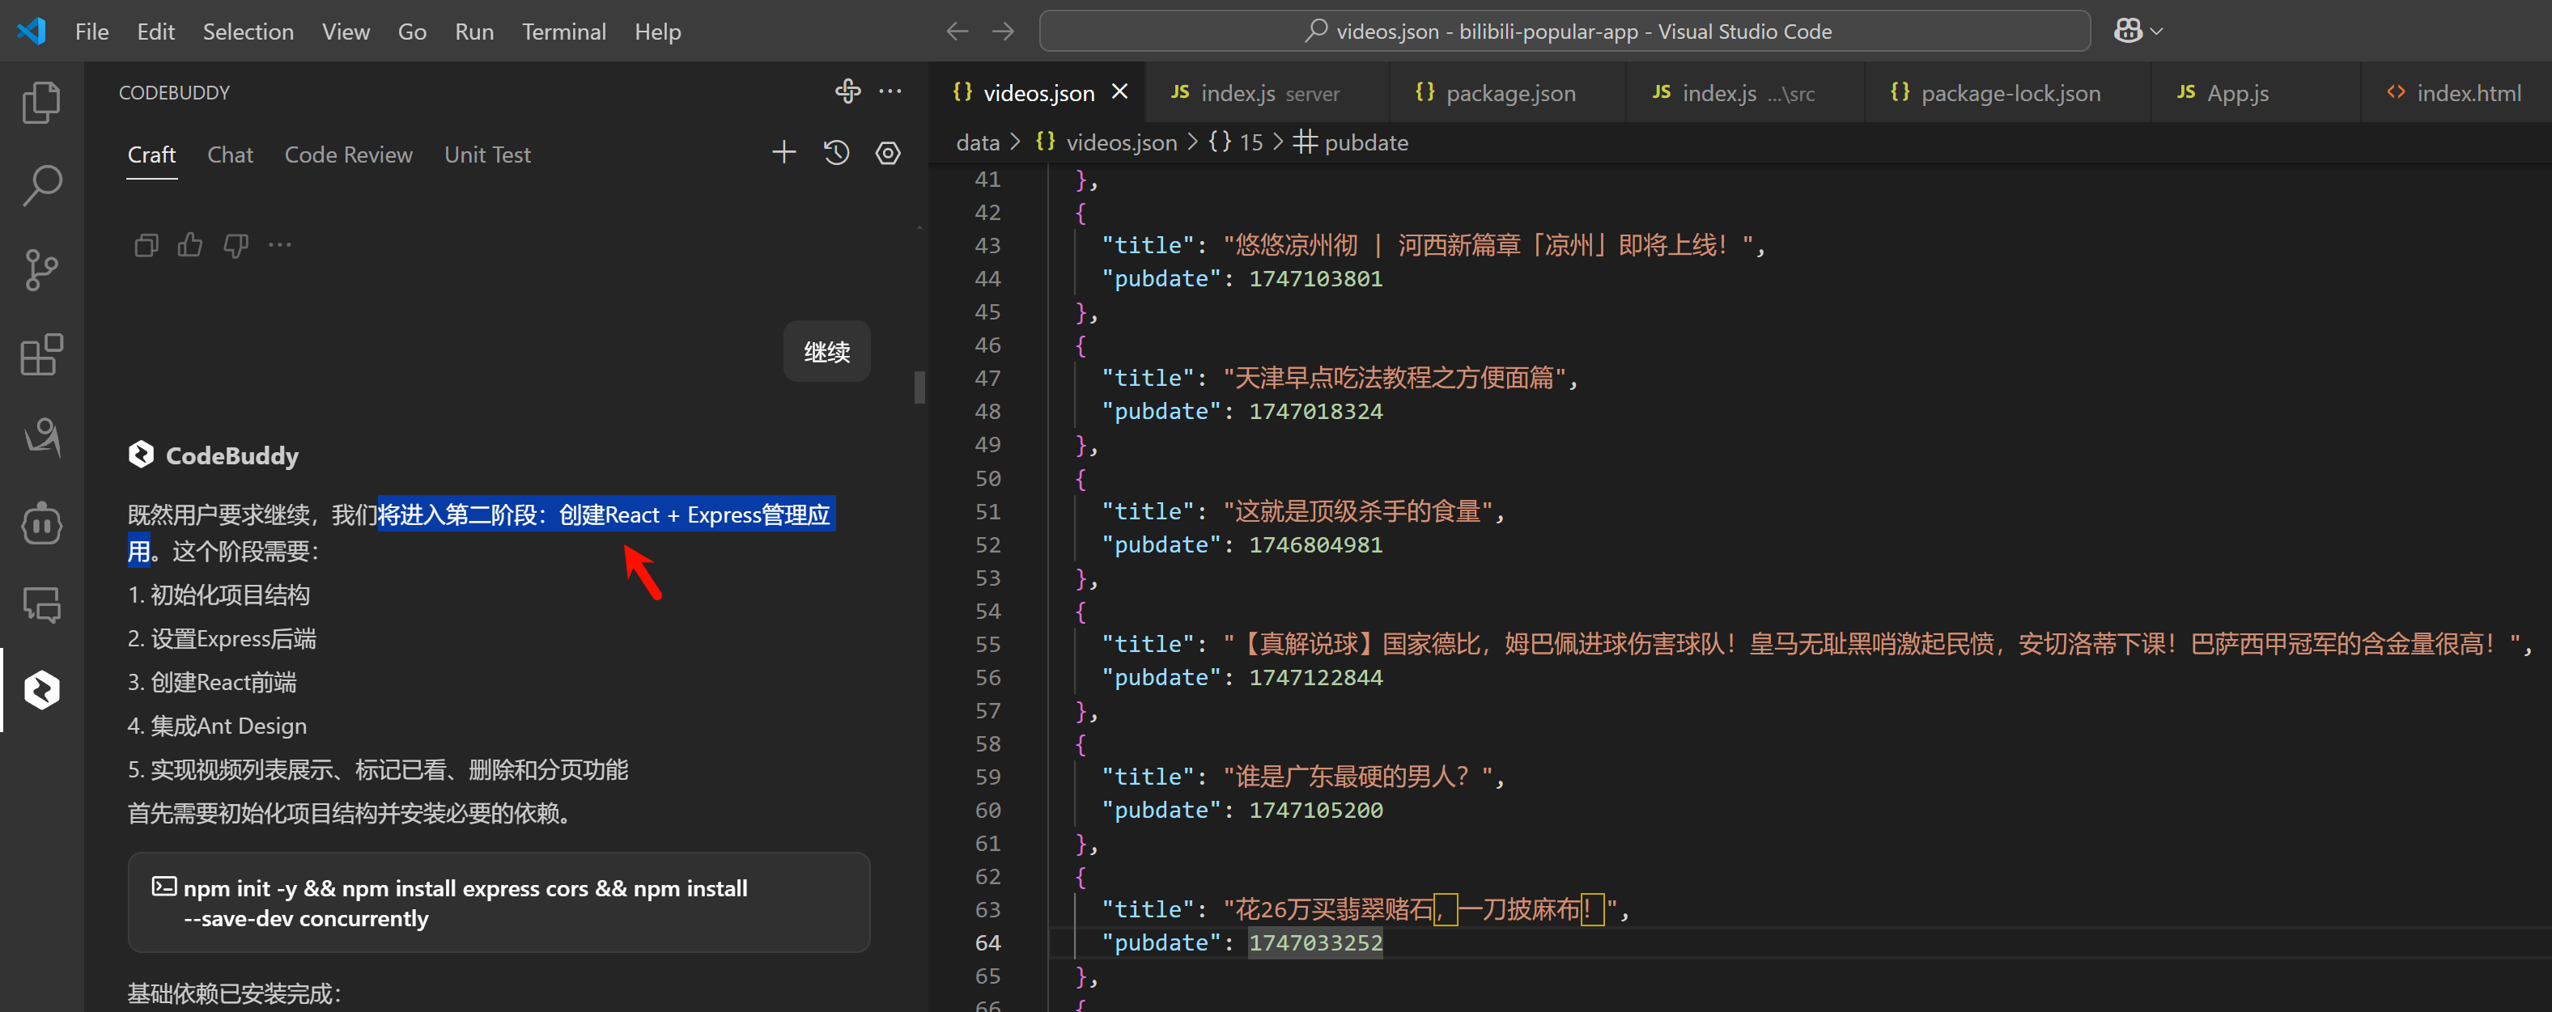The image size is (2552, 1012).
Task: Open the Source Control view
Action: 41,269
